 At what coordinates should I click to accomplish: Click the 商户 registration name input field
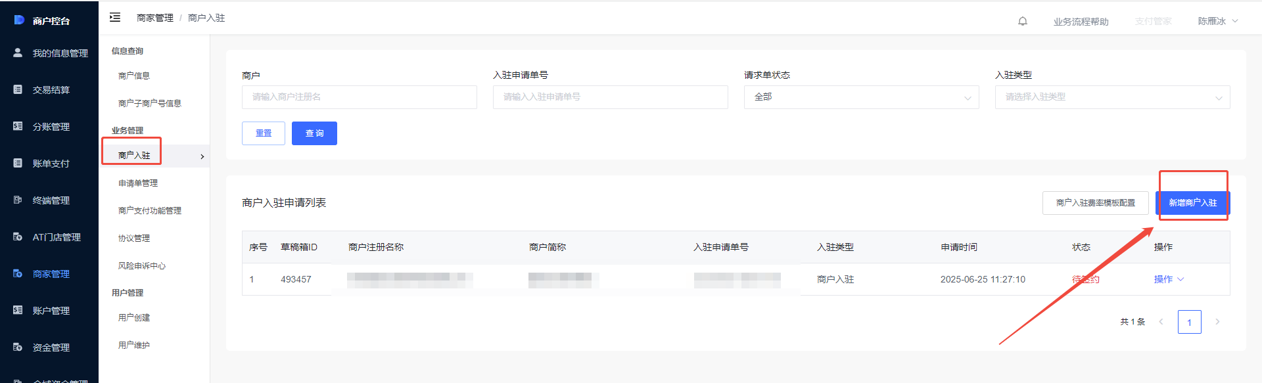point(359,97)
